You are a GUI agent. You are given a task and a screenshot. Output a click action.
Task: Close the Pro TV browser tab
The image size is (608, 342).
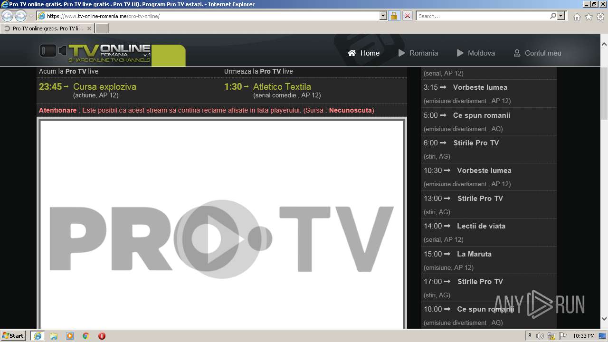pos(89,28)
